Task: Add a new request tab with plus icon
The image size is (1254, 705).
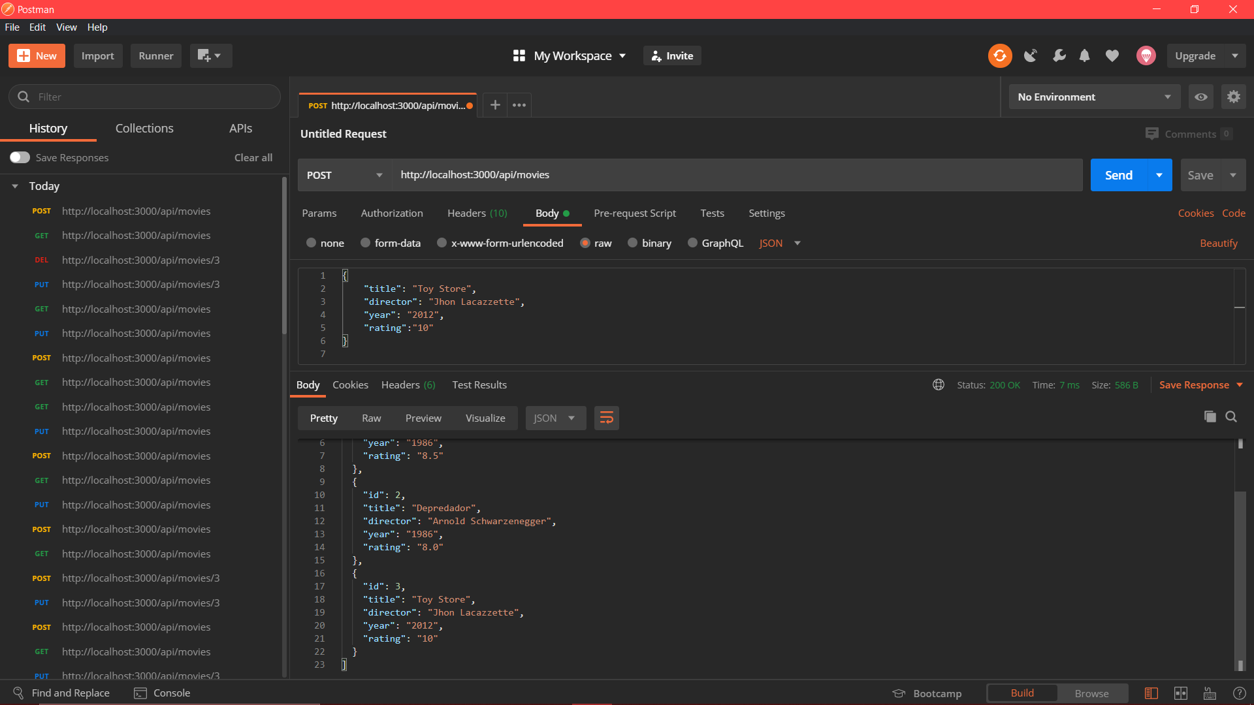Action: tap(495, 105)
